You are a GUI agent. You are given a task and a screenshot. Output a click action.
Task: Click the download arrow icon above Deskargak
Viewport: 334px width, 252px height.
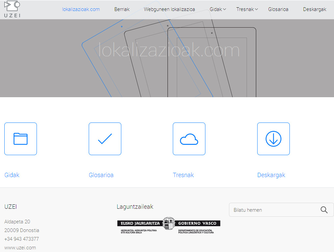click(273, 139)
